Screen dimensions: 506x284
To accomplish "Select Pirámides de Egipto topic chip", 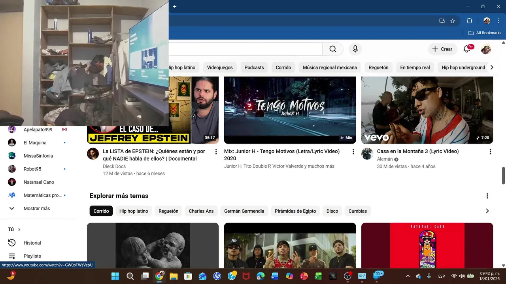I will [295, 211].
